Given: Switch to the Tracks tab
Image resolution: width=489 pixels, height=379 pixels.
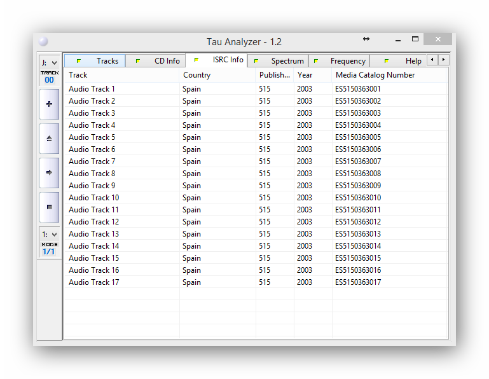Looking at the screenshot, I should tap(95, 61).
